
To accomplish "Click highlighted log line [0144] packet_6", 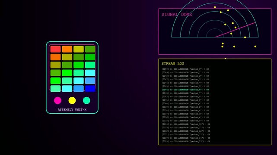I will [185, 90].
